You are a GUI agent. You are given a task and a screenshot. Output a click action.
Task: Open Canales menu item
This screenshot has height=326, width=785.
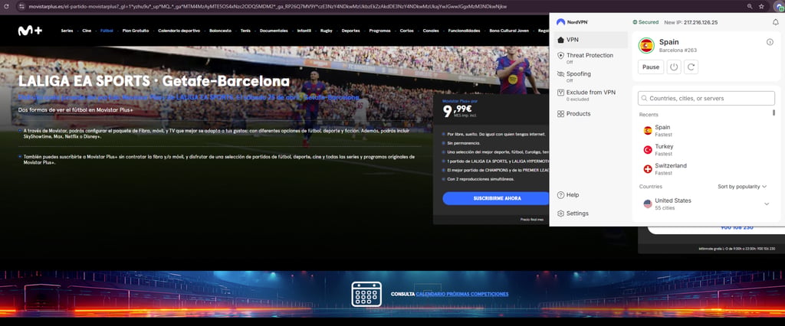(431, 31)
